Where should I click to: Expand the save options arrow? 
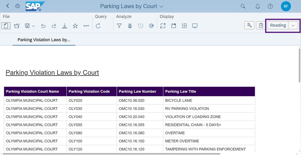click(x=33, y=26)
